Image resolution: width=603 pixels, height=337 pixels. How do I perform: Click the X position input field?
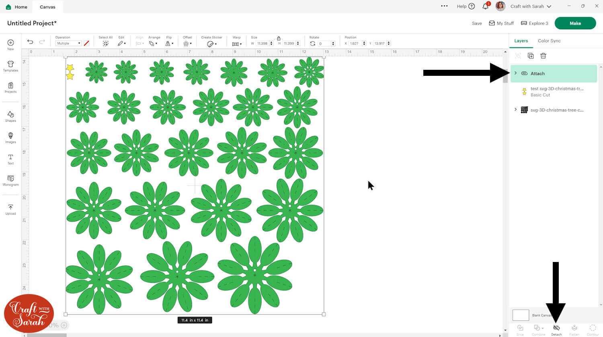point(355,43)
